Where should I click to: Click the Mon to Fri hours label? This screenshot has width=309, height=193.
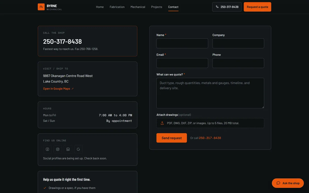(x=49, y=115)
